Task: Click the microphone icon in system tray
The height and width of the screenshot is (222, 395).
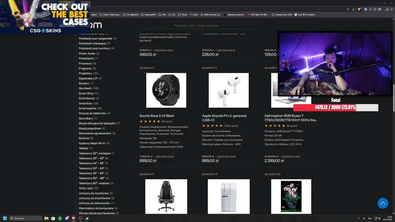Action: [x=364, y=218]
